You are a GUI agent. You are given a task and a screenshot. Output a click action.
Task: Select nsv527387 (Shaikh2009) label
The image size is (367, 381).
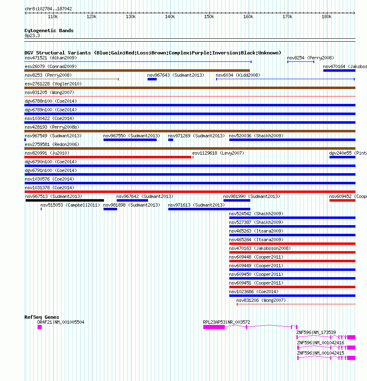tap(256, 222)
